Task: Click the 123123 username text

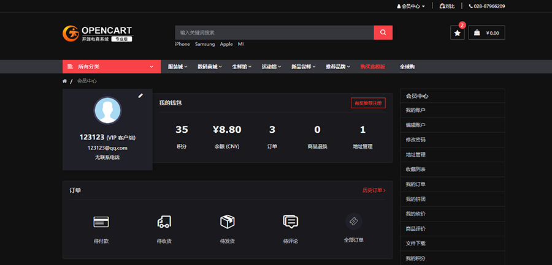Action: point(92,138)
